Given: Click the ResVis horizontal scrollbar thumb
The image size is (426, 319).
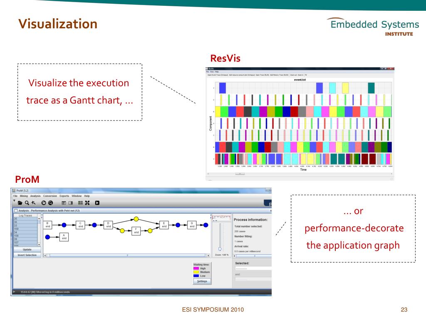Looking at the screenshot, I should point(240,174).
